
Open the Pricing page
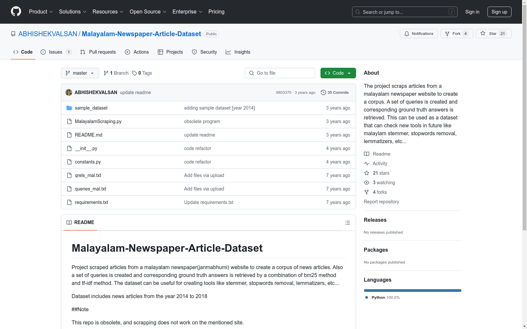216,12
